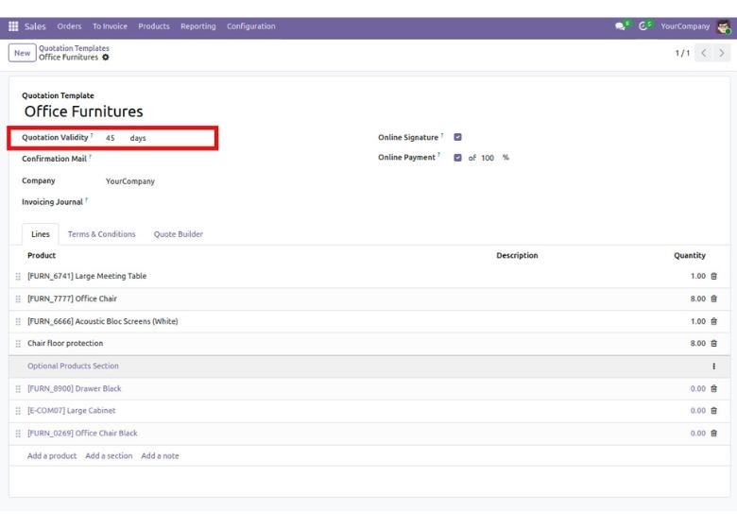Delete the Large Meeting Table line
Image resolution: width=737 pixels, height=529 pixels.
coord(713,276)
